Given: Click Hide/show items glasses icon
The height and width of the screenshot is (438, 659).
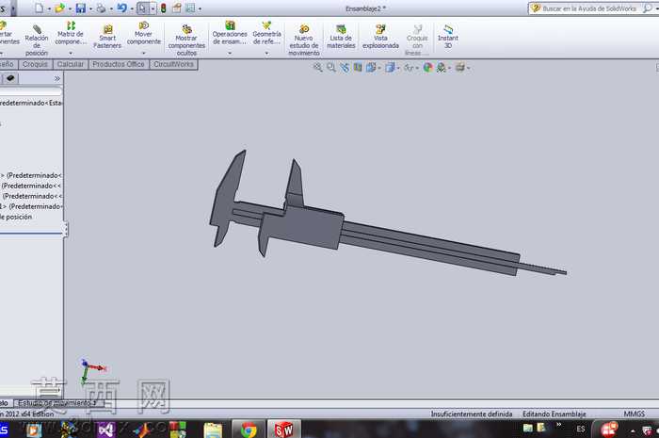Looking at the screenshot, I should point(408,67).
